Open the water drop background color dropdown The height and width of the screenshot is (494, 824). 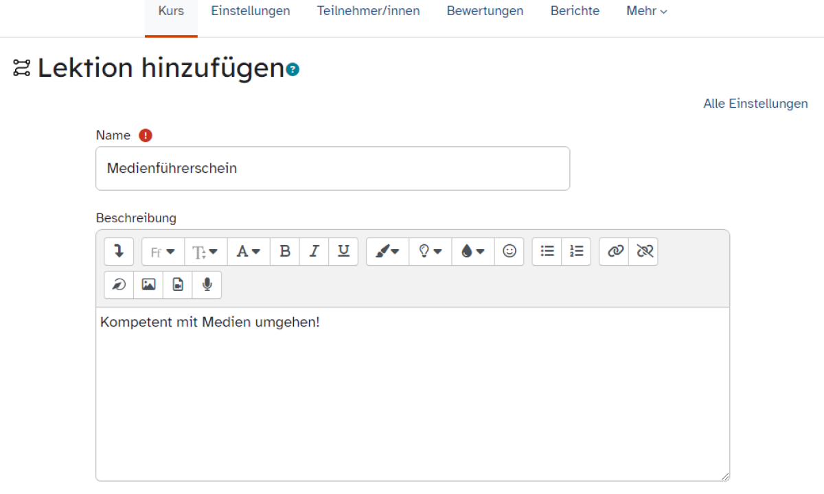click(x=473, y=252)
